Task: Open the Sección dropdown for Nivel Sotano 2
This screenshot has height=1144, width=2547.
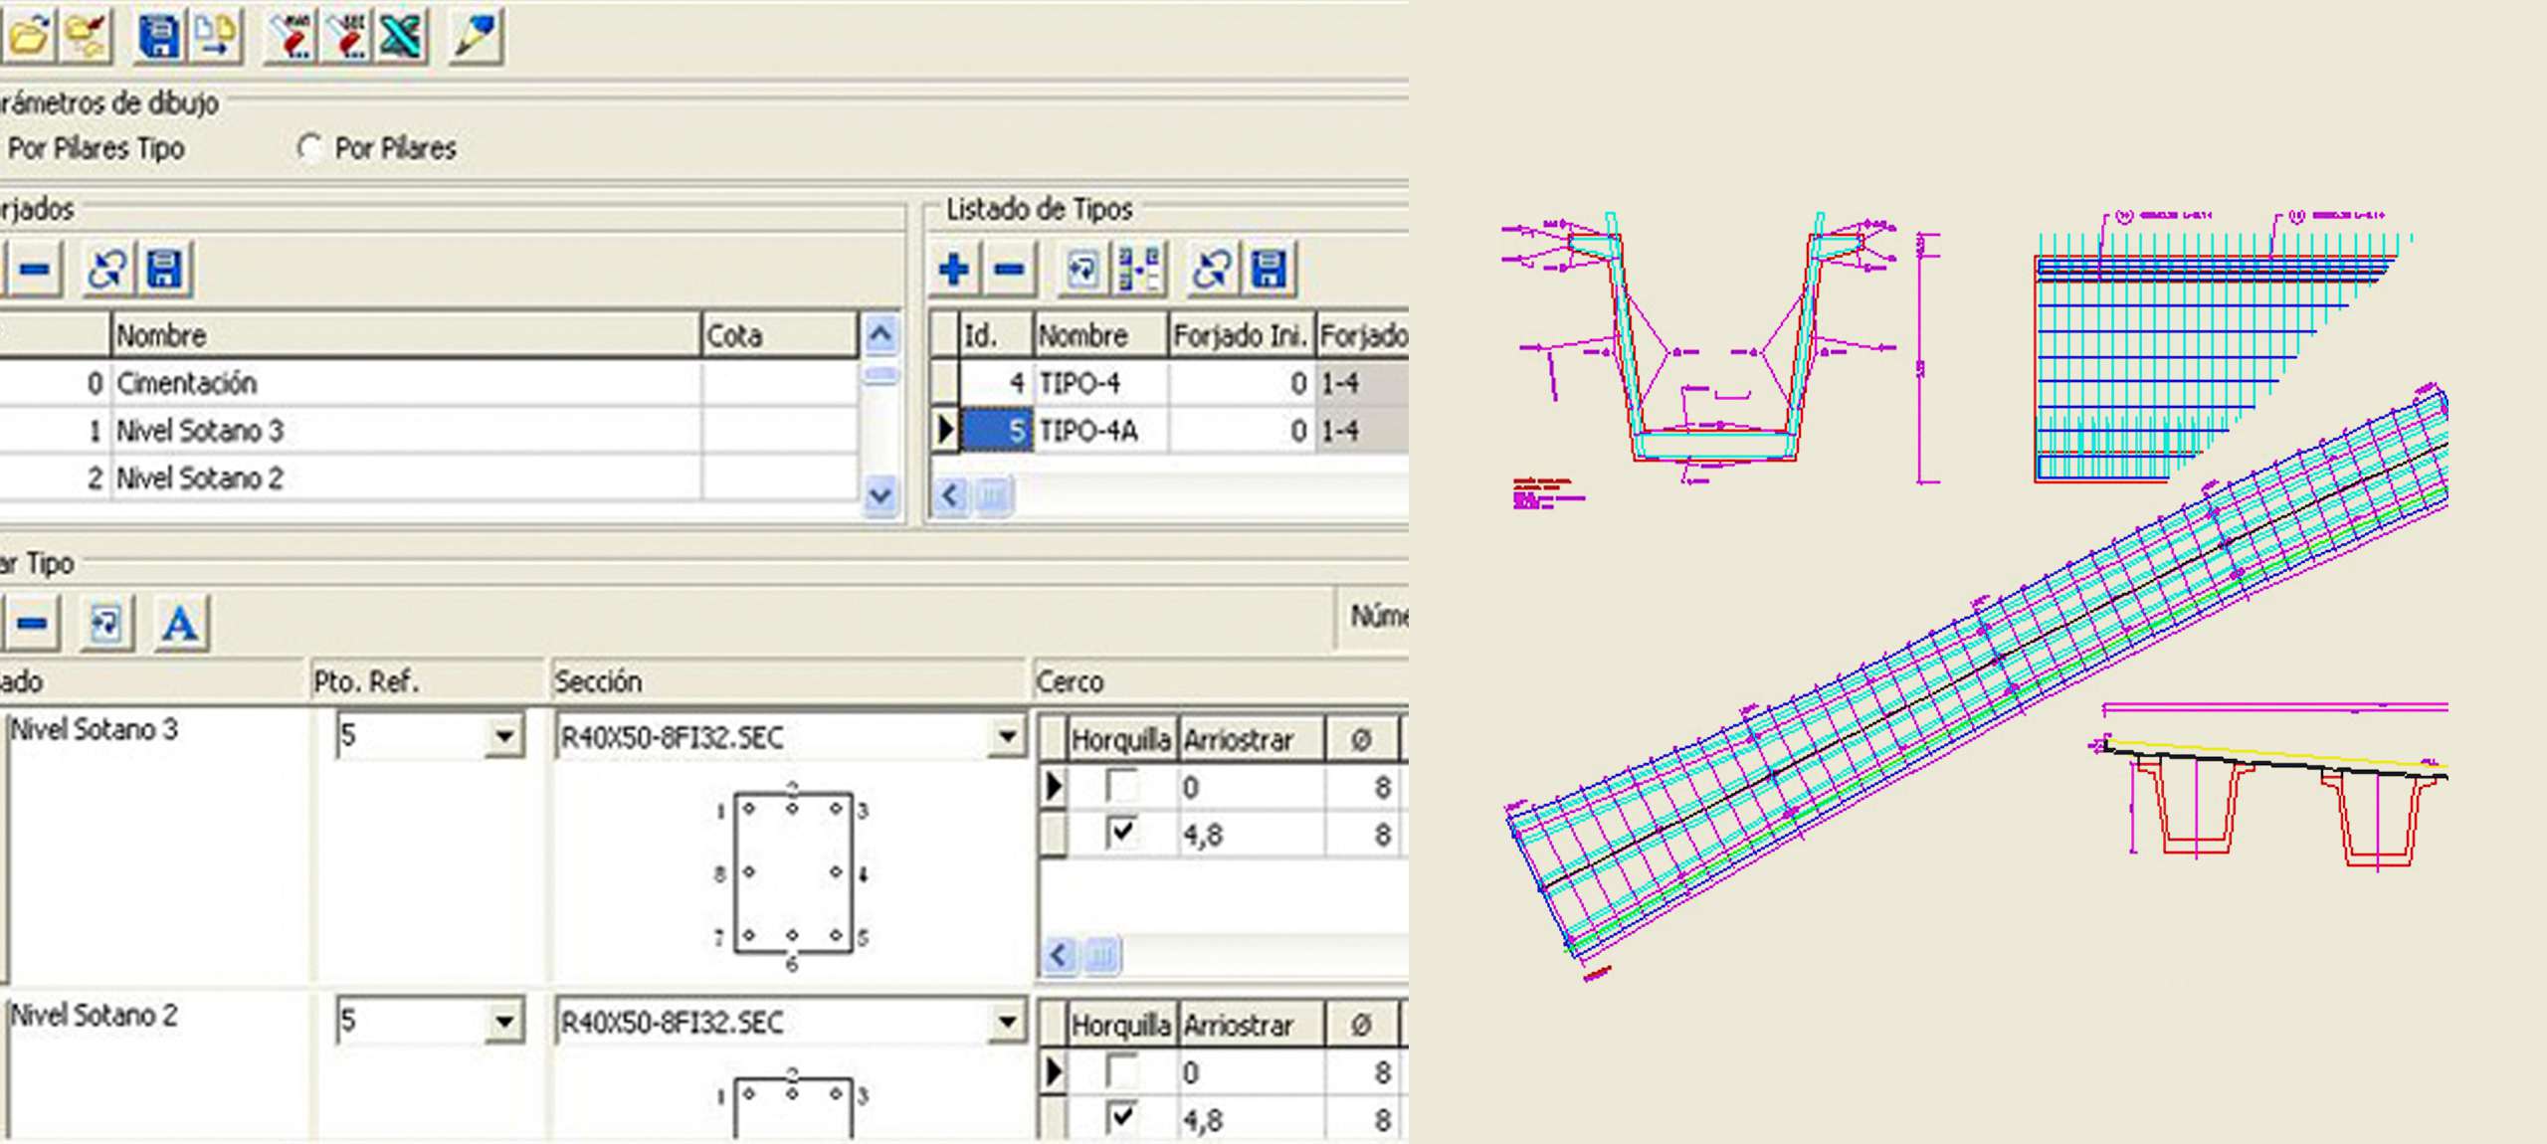Action: click(x=1007, y=1022)
